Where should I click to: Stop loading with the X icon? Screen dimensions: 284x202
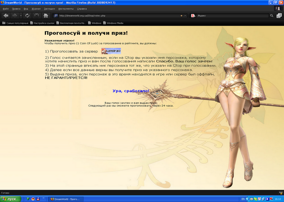(37, 16)
